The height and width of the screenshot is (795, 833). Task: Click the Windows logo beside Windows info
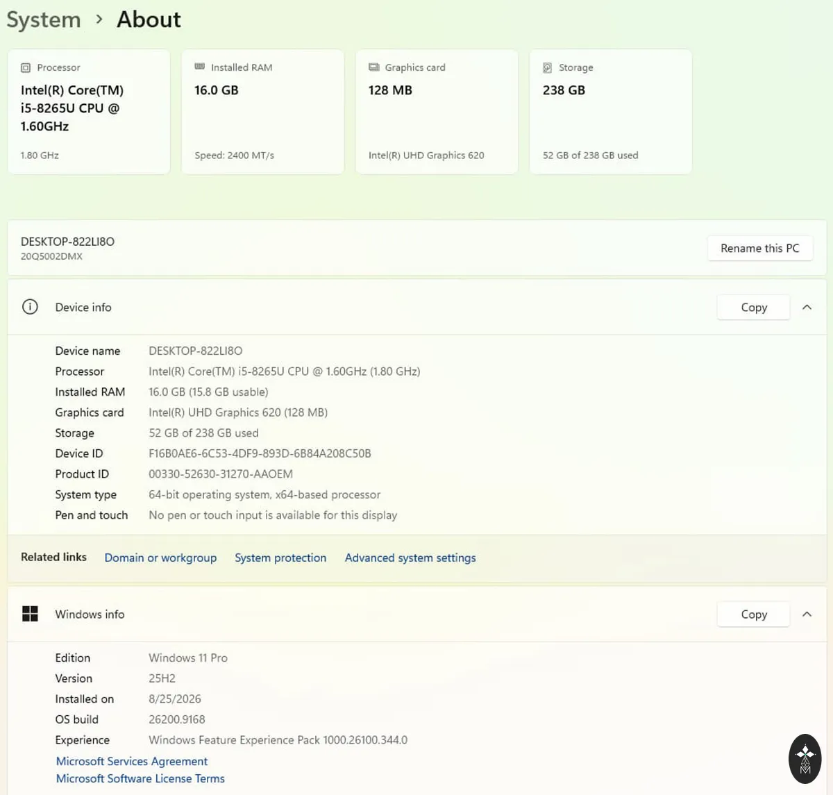point(30,614)
